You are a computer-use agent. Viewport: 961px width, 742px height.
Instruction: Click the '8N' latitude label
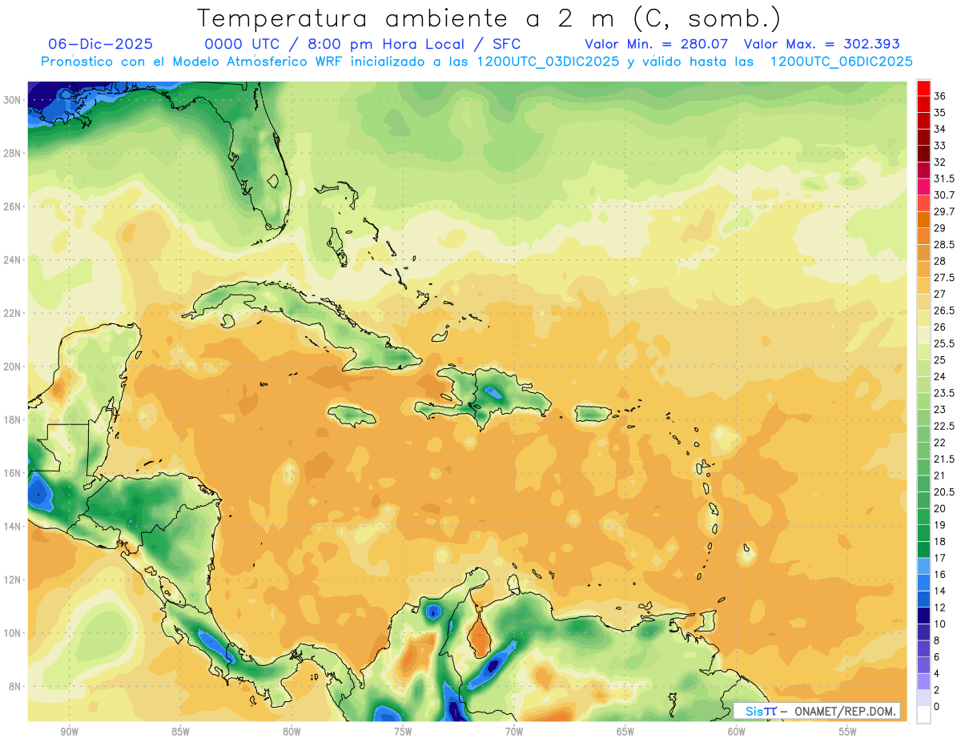(x=16, y=686)
